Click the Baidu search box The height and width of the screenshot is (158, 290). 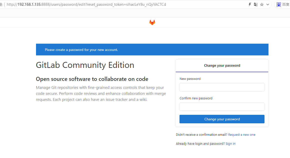point(285,4)
